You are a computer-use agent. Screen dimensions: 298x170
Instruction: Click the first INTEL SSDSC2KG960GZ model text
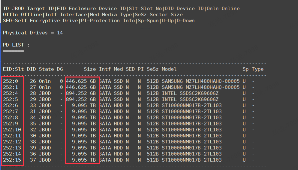tap(190, 93)
